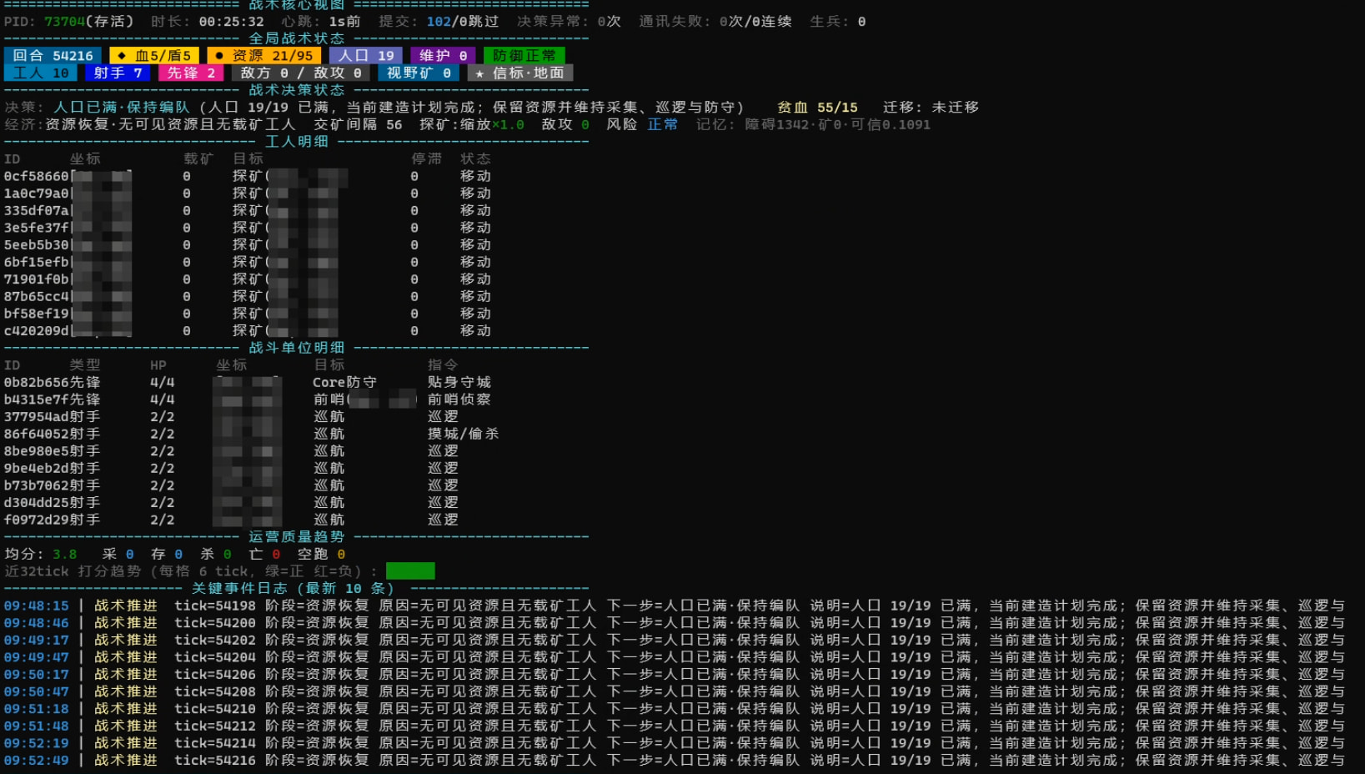Select the 血5/盾5 yellow badge
Image resolution: width=1365 pixels, height=774 pixels.
pos(154,56)
